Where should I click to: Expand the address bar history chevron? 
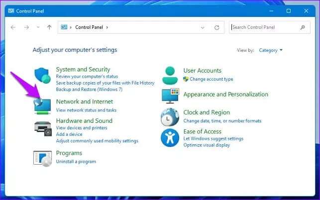tap(203, 27)
